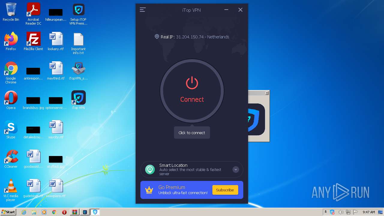Select Google Chrome desktop shortcut
The image size is (384, 216).
tap(11, 73)
